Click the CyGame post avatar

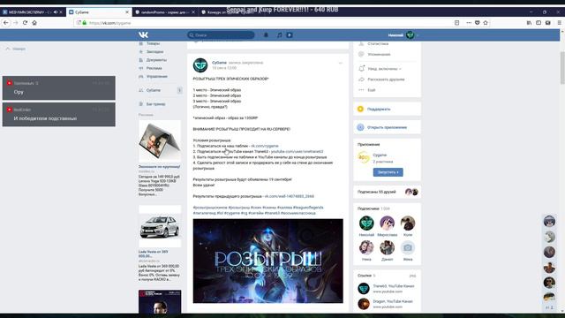(200, 65)
